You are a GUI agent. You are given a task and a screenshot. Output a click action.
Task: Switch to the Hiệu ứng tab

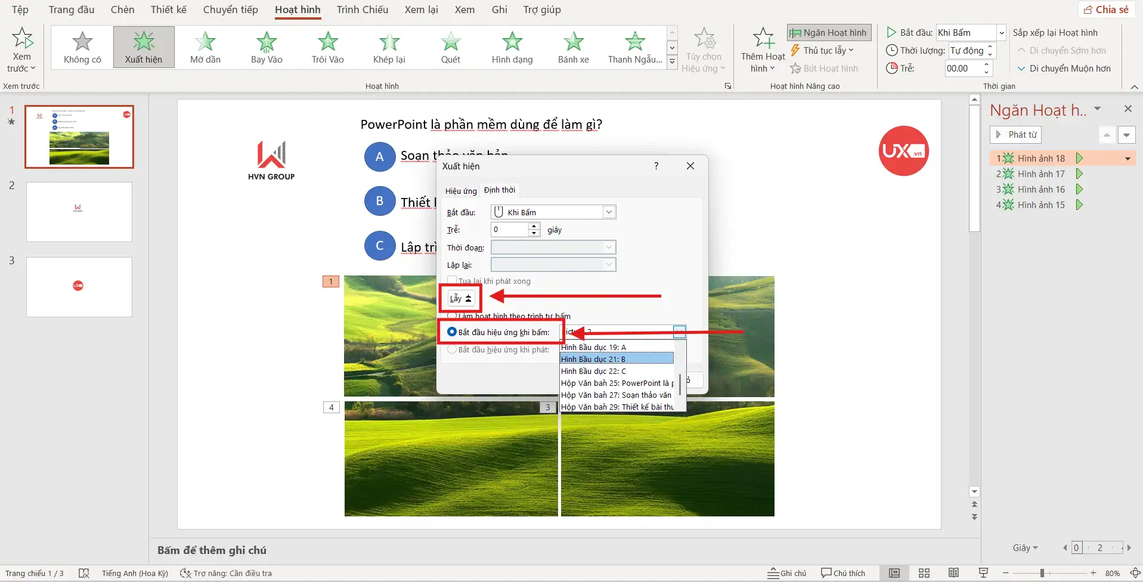[460, 191]
